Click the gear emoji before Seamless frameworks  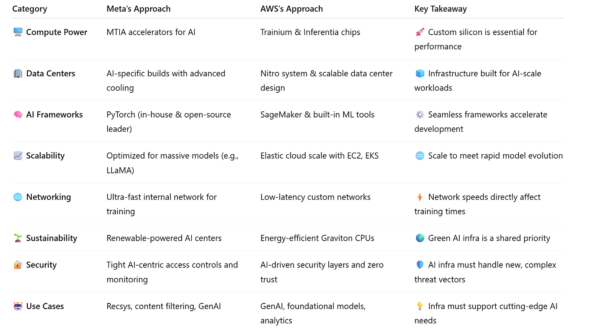[420, 114]
